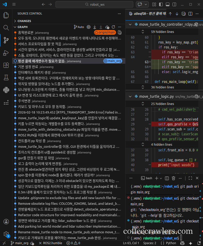Open the Explorer view in activity bar

point(6,15)
